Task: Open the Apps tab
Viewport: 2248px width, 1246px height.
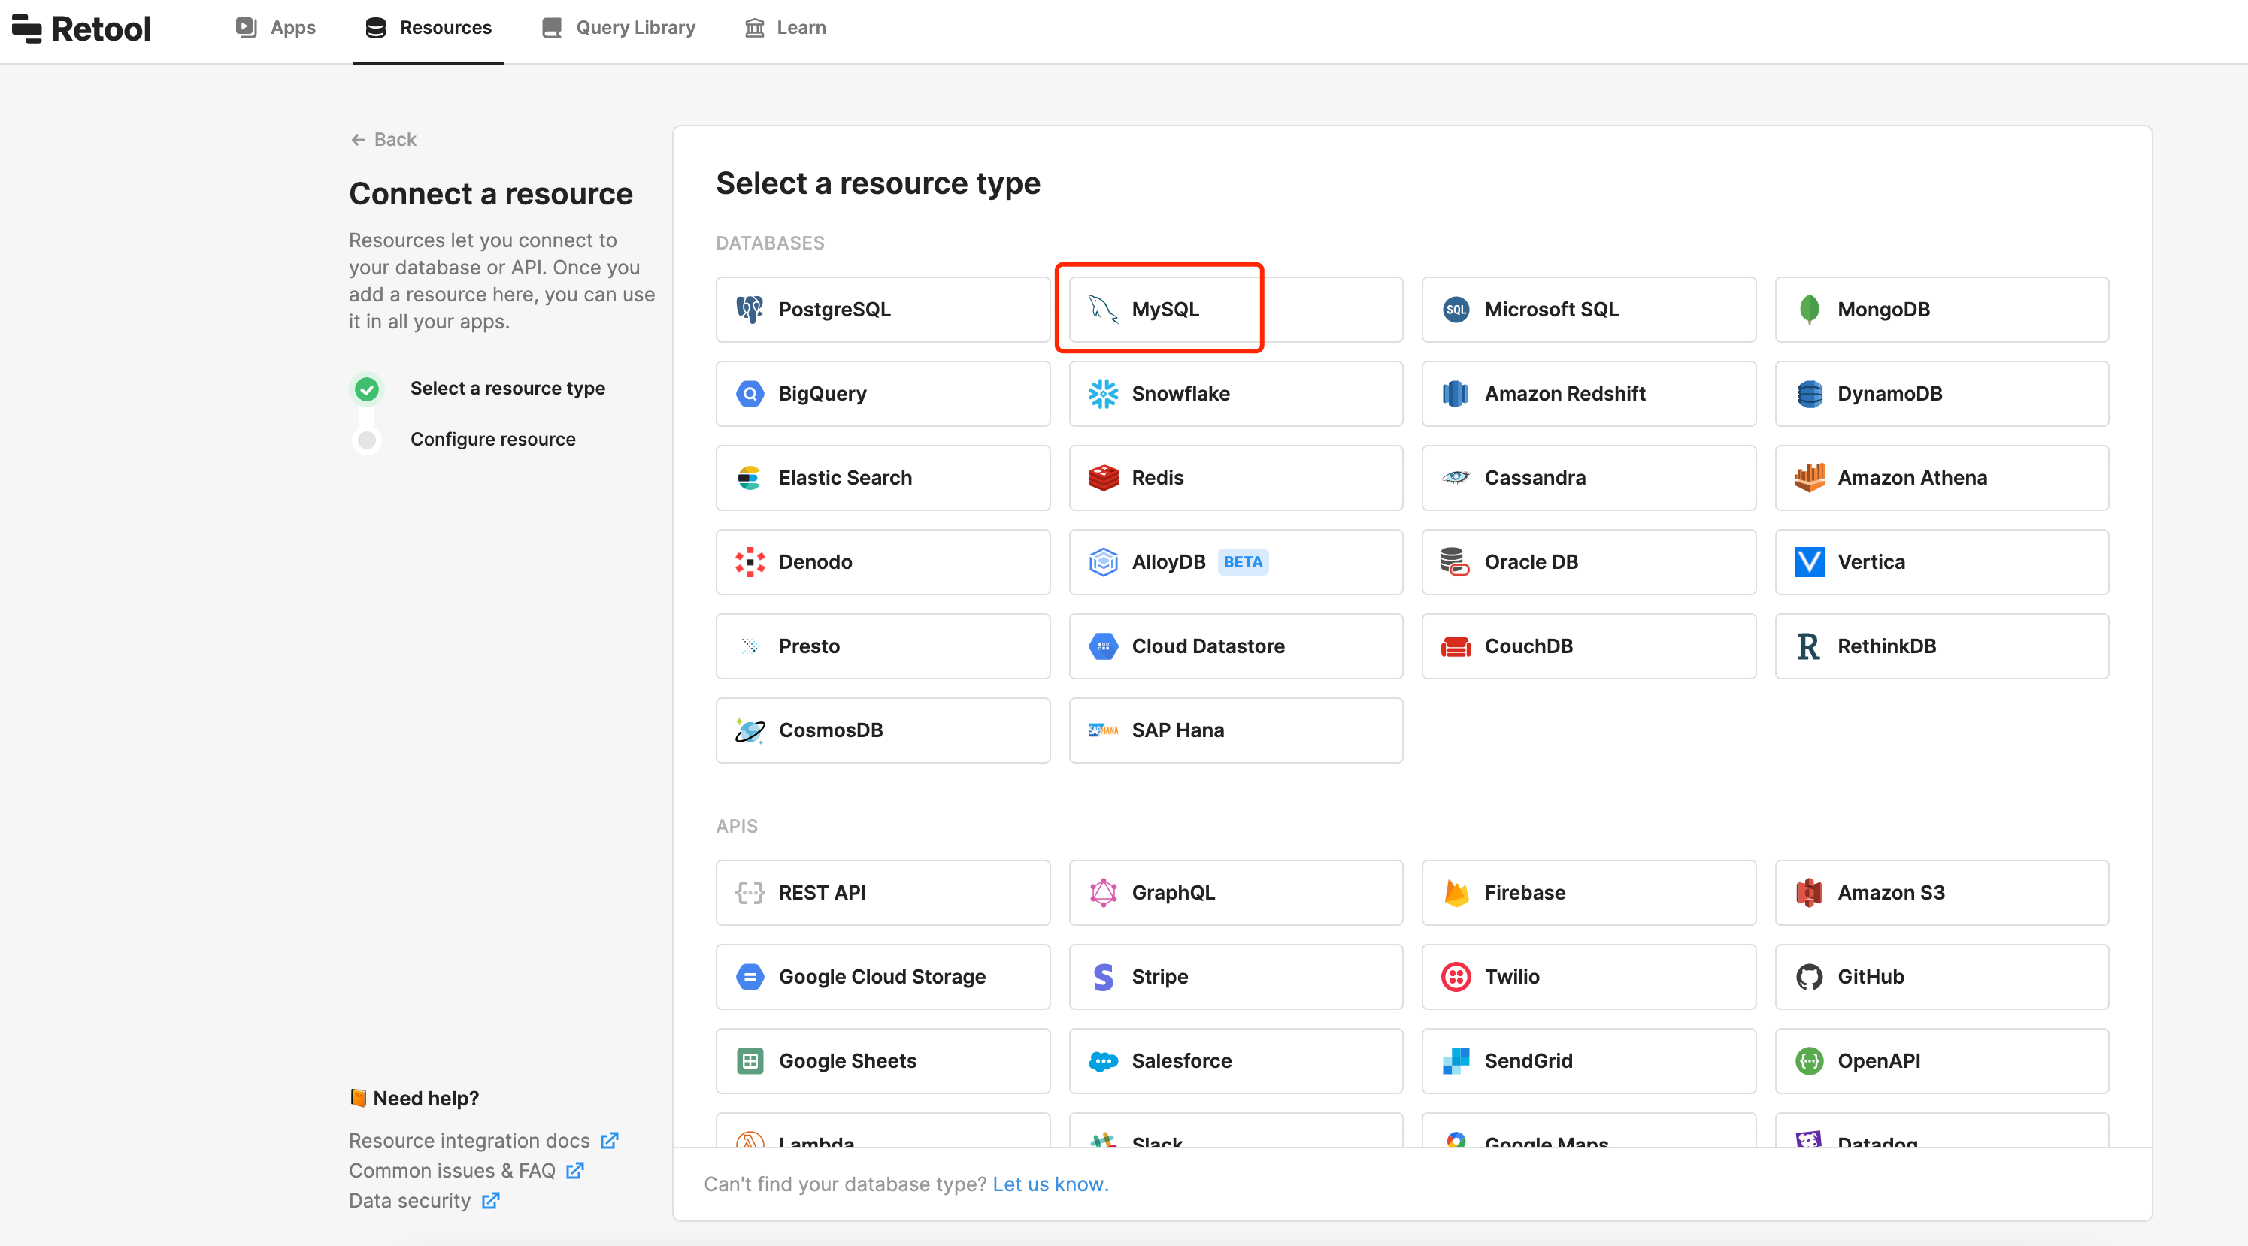Action: point(276,28)
